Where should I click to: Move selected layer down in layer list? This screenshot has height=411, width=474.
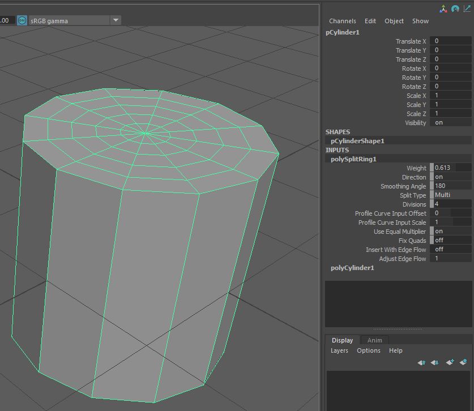[x=435, y=362]
